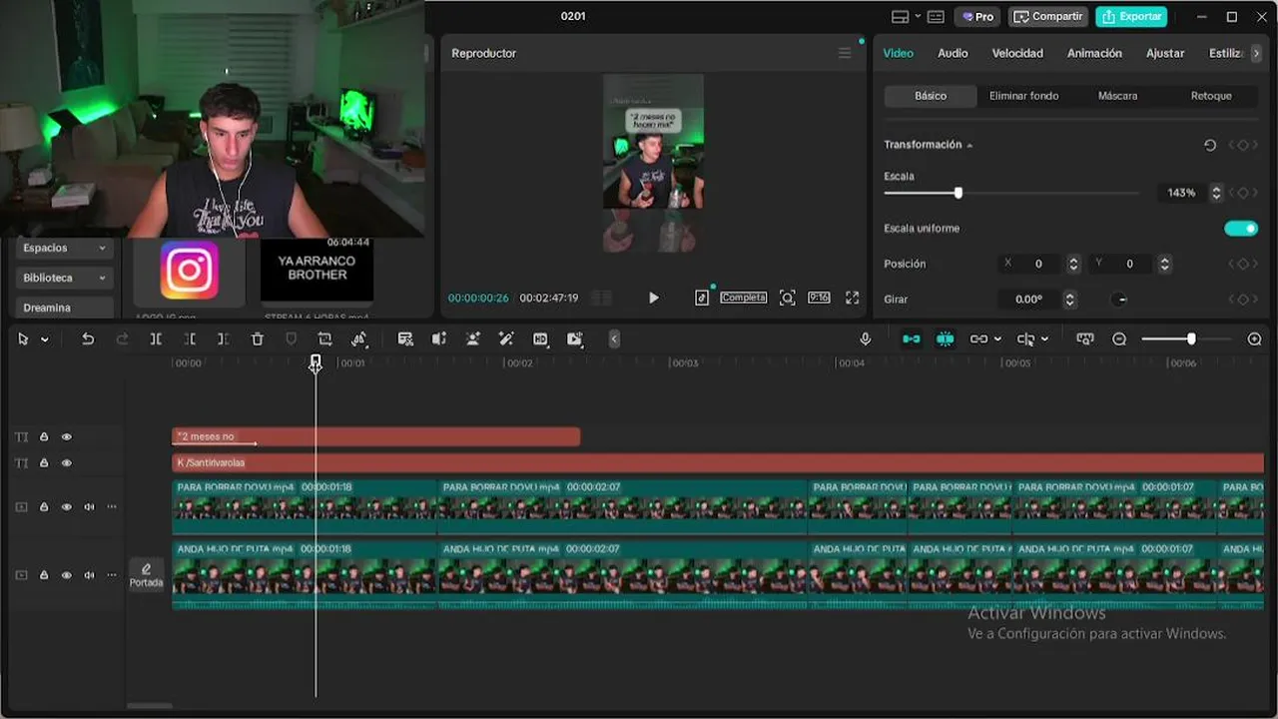
Task: Lock the '2 meses no' text track
Action: pyautogui.click(x=44, y=437)
